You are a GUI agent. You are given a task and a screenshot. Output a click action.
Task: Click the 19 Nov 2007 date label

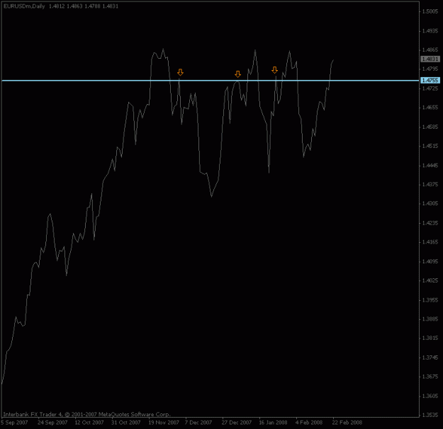tap(164, 423)
